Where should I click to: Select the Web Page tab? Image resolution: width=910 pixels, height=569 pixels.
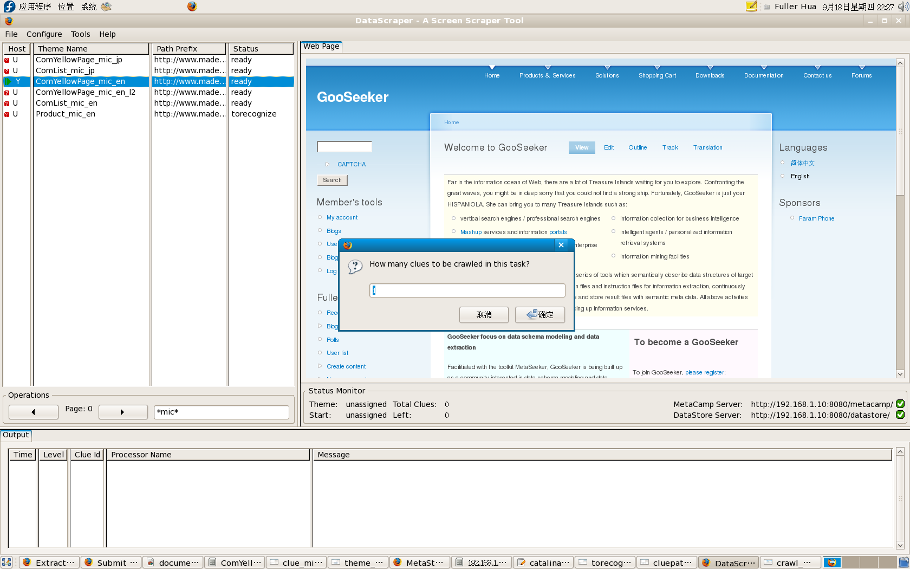[321, 47]
